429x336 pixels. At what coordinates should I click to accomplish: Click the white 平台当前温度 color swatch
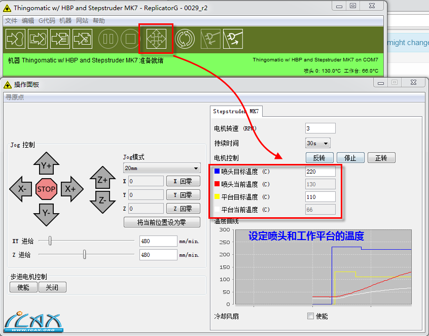(x=217, y=209)
